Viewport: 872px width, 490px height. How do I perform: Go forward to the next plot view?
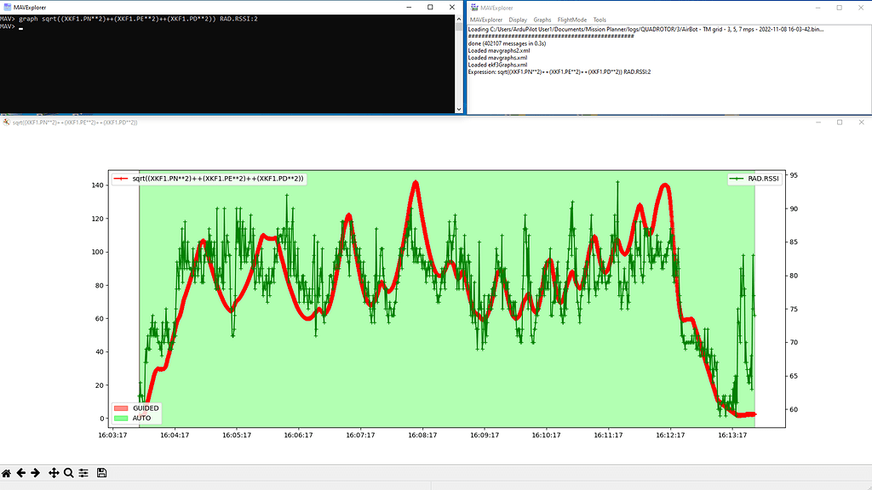point(35,473)
